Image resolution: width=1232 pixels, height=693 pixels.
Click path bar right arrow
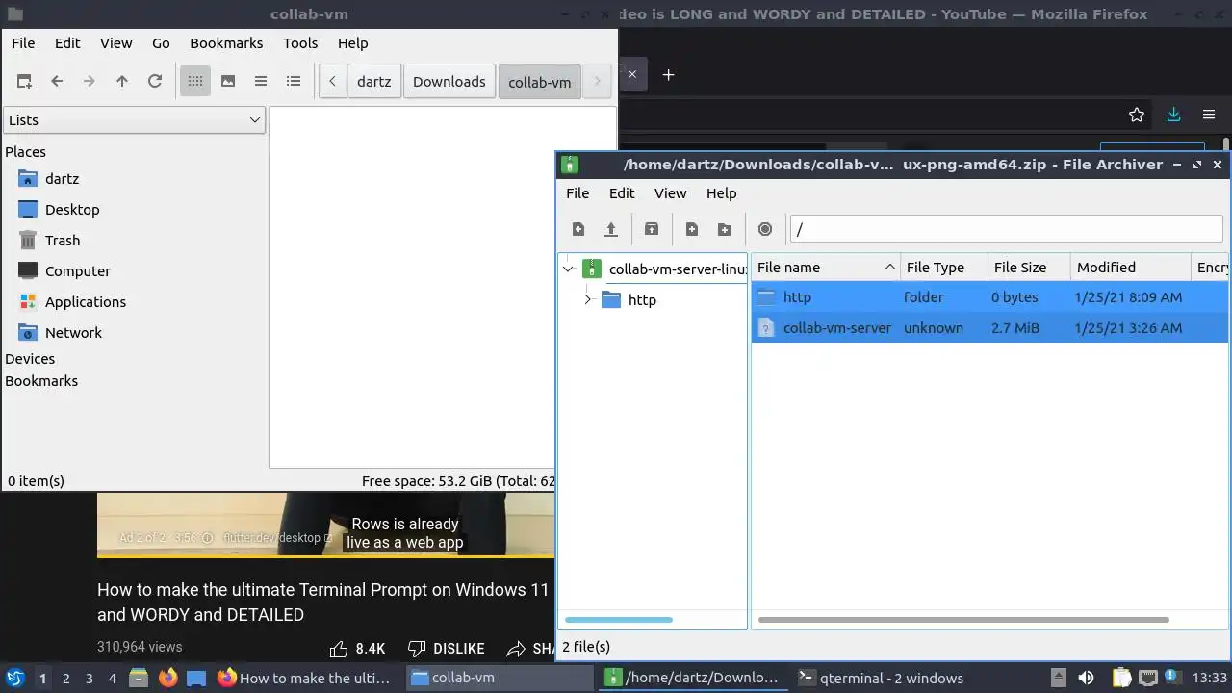point(597,82)
